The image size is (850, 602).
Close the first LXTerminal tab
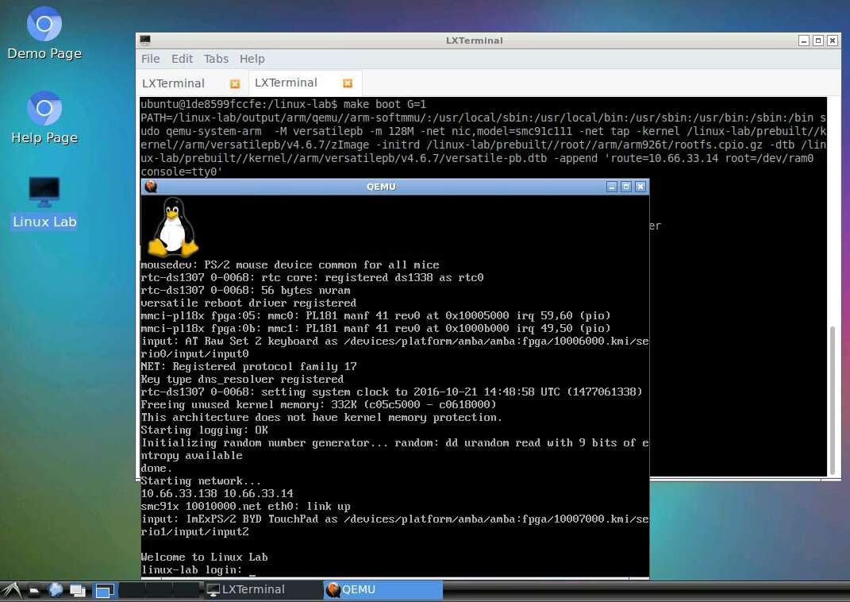pyautogui.click(x=234, y=83)
